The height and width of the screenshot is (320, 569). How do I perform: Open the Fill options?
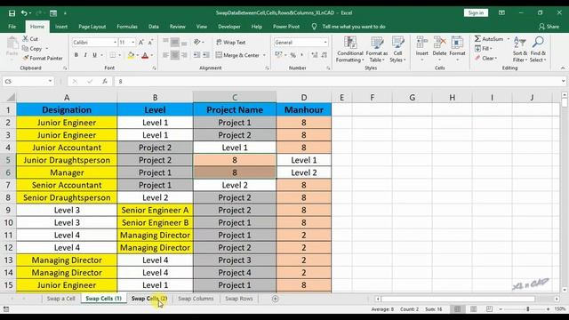pyautogui.click(x=483, y=48)
